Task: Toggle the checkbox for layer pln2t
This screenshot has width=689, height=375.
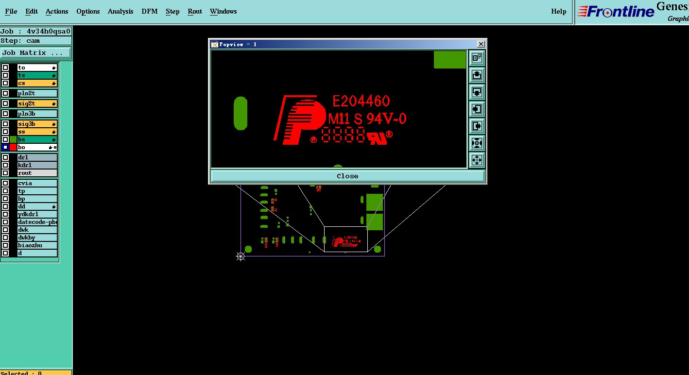Action: [x=5, y=93]
